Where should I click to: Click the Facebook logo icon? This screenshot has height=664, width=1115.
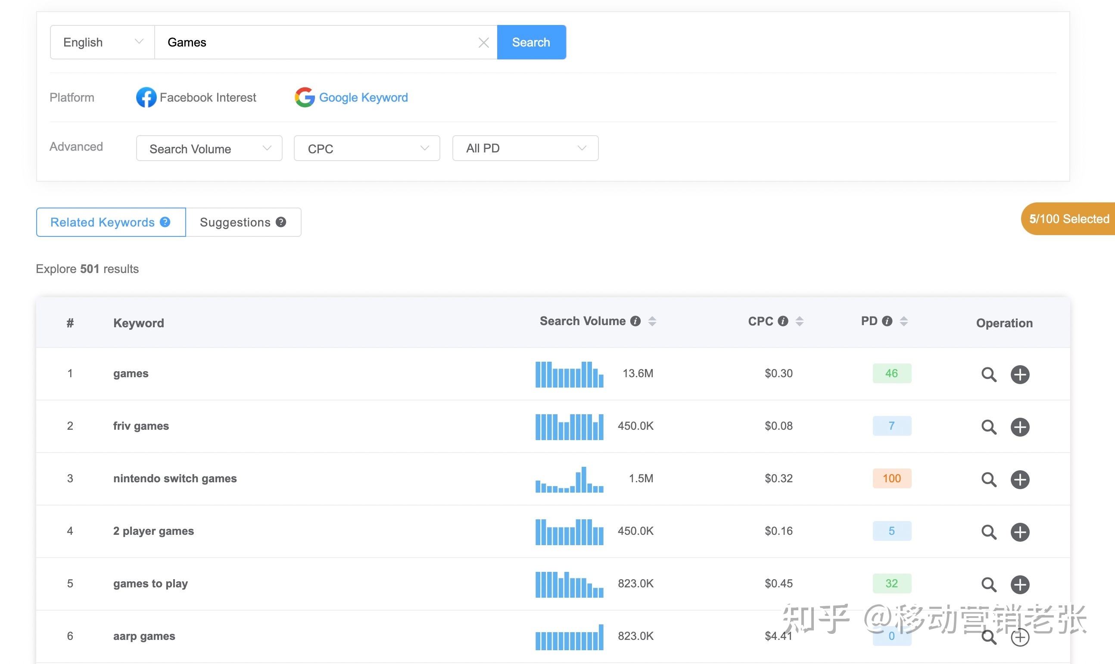(x=146, y=97)
